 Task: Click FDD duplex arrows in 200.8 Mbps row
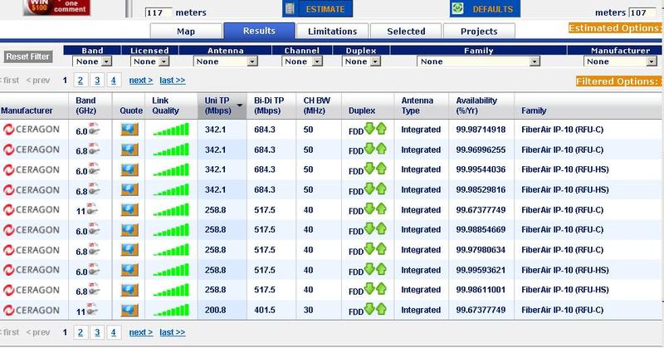point(376,310)
